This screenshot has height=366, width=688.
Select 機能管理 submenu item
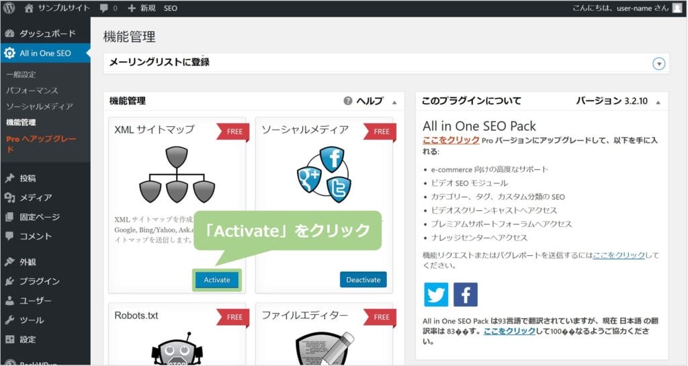[x=21, y=122]
